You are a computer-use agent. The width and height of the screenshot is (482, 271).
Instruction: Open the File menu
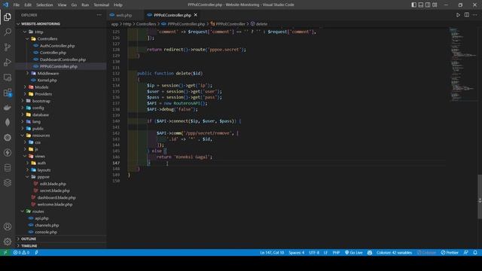coord(17,5)
